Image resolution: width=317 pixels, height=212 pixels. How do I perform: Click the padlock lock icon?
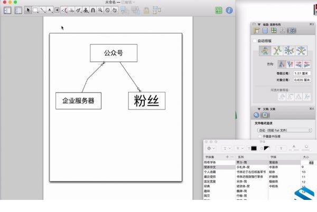(146, 11)
